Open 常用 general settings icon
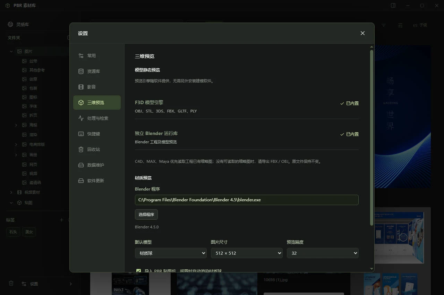Image resolution: width=444 pixels, height=295 pixels. [81, 56]
